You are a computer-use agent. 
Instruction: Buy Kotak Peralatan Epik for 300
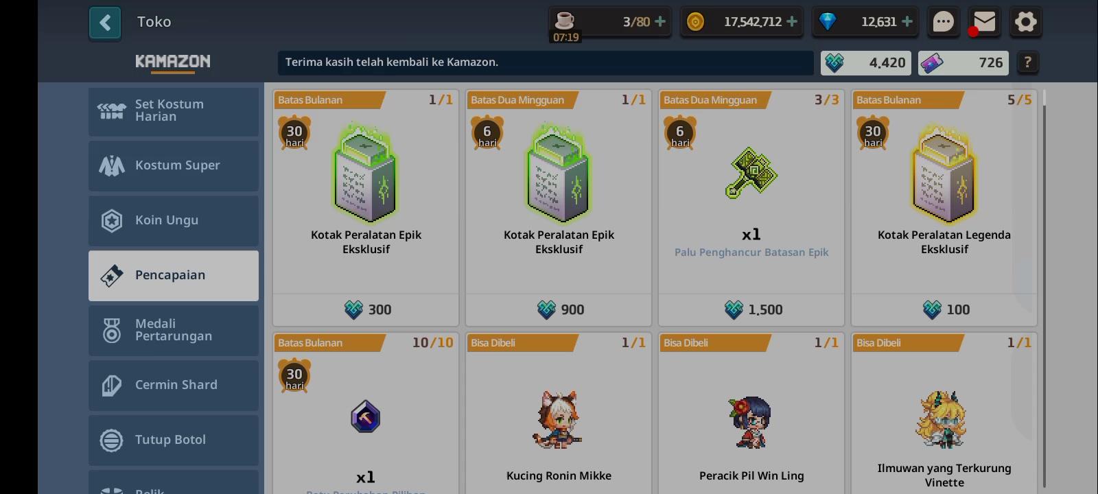tap(366, 309)
